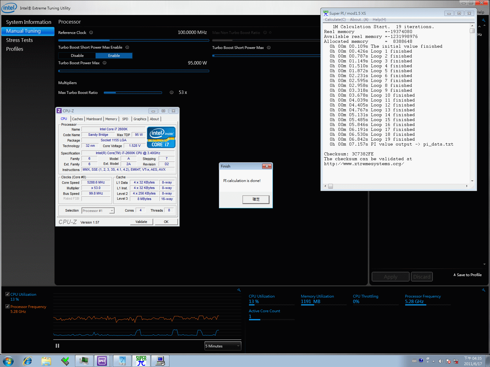Click the CPU-Z window title icon
490x367 pixels.
pos(59,111)
